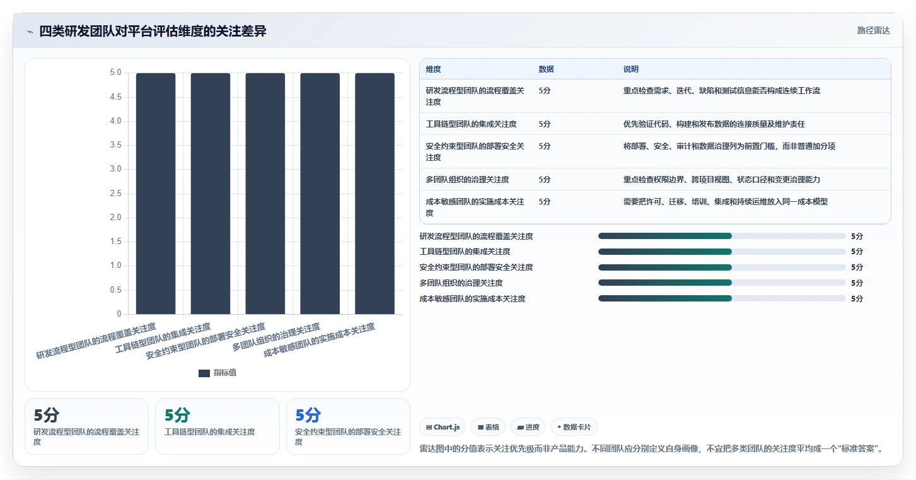Click the chart bar for 安全约束型团队的部署安全关注度
The width and height of the screenshot is (916, 480).
click(265, 194)
